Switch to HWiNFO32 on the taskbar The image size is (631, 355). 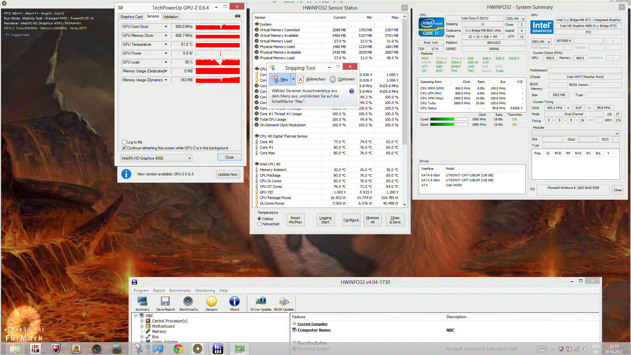218,349
